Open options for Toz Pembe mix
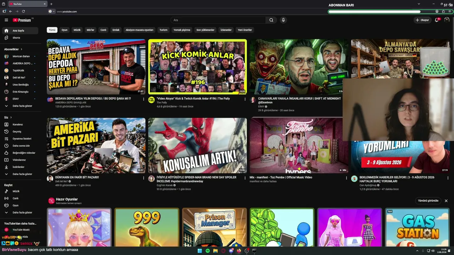Viewport: 454px width, 255px height. tap(347, 178)
